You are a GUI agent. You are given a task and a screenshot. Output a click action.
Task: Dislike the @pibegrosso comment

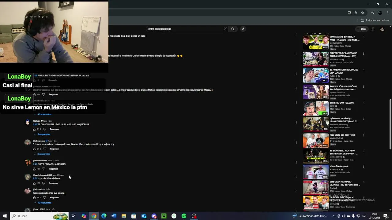pos(44,149)
